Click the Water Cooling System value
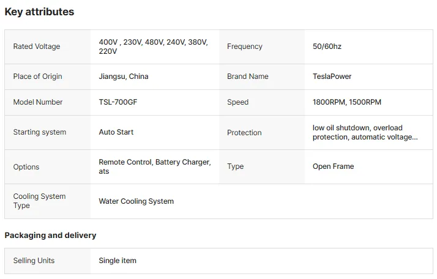437x279 pixels. pyautogui.click(x=136, y=201)
